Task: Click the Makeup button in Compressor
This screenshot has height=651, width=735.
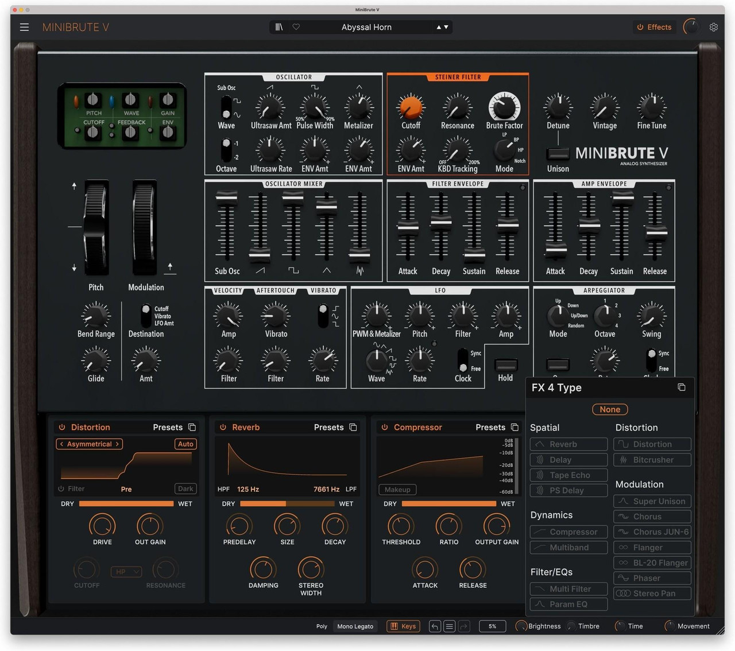Action: click(x=397, y=490)
